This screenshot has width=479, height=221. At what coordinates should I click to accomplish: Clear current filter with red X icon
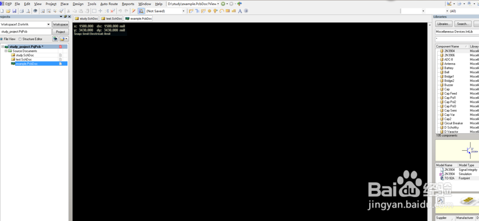[x=113, y=11]
